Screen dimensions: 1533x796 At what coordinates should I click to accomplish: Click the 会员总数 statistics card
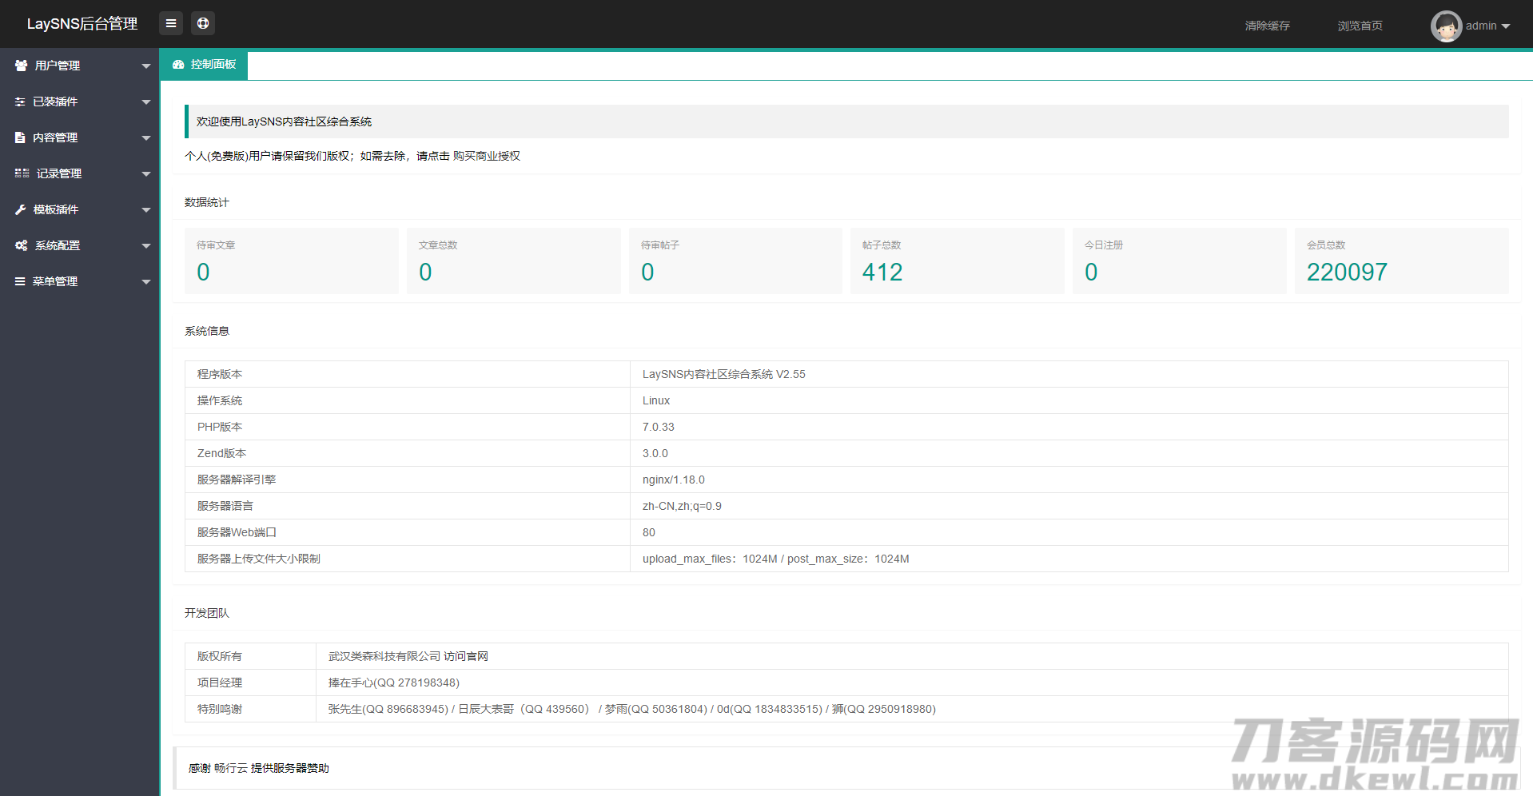(1400, 261)
